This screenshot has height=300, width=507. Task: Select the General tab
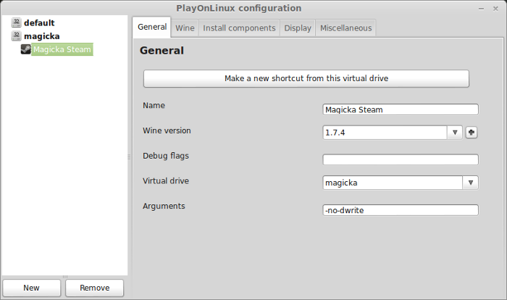click(152, 27)
